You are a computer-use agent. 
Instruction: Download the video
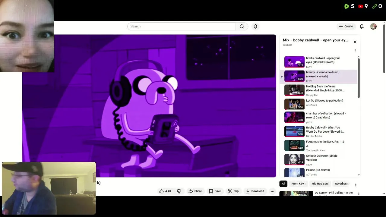[x=255, y=191]
